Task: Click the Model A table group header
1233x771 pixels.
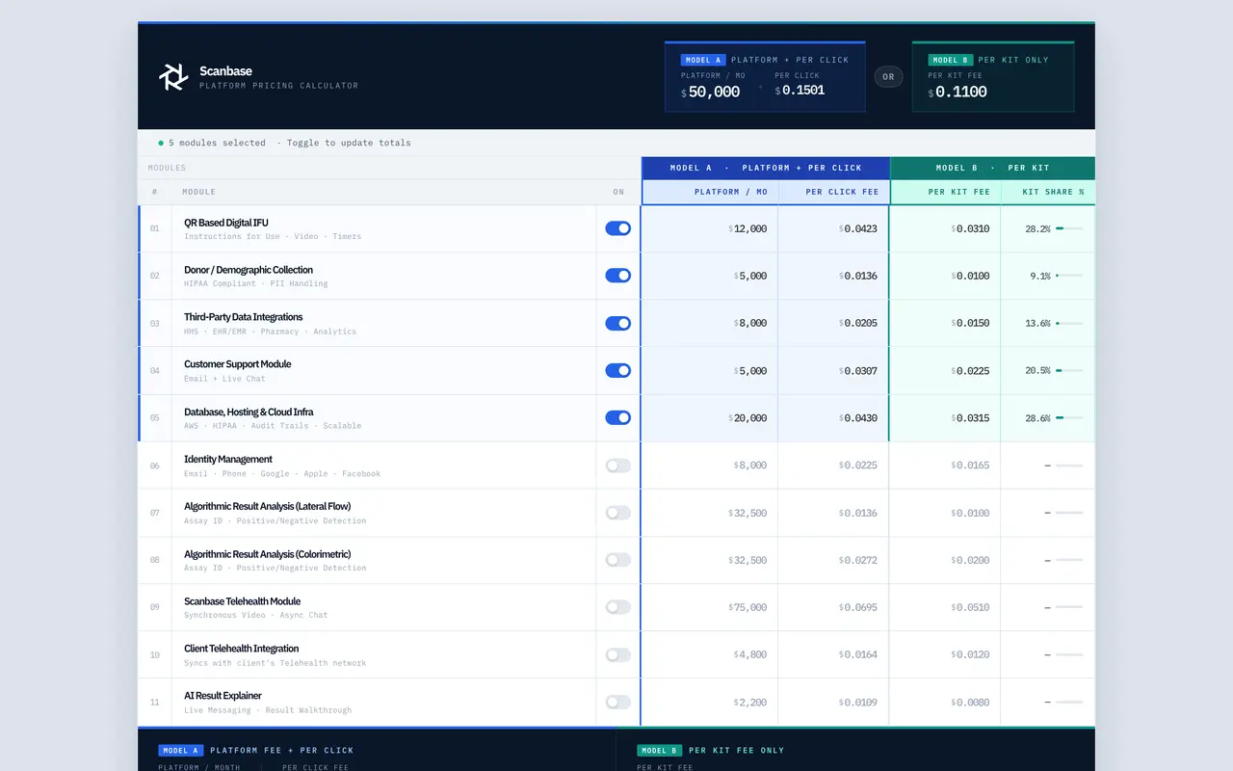Action: (x=766, y=168)
